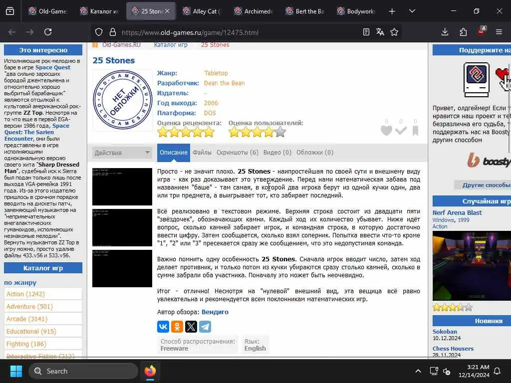This screenshot has width=511, height=383.
Task: Open Firefox View icon in tab bar
Action: tap(10, 11)
